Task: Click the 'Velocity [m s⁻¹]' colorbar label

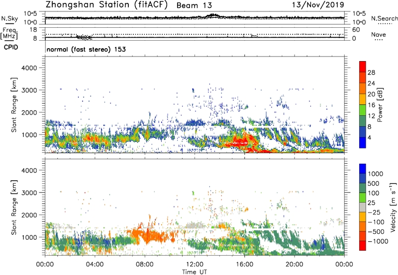Action: (x=393, y=207)
